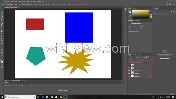Open the Filter menu
Image resolution: width=176 pixels, height=99 pixels.
(28, 1)
